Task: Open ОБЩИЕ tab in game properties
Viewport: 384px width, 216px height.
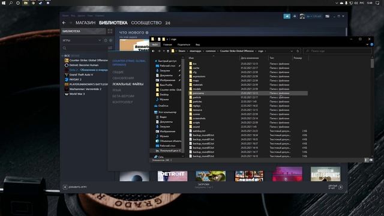Action: [x=118, y=72]
